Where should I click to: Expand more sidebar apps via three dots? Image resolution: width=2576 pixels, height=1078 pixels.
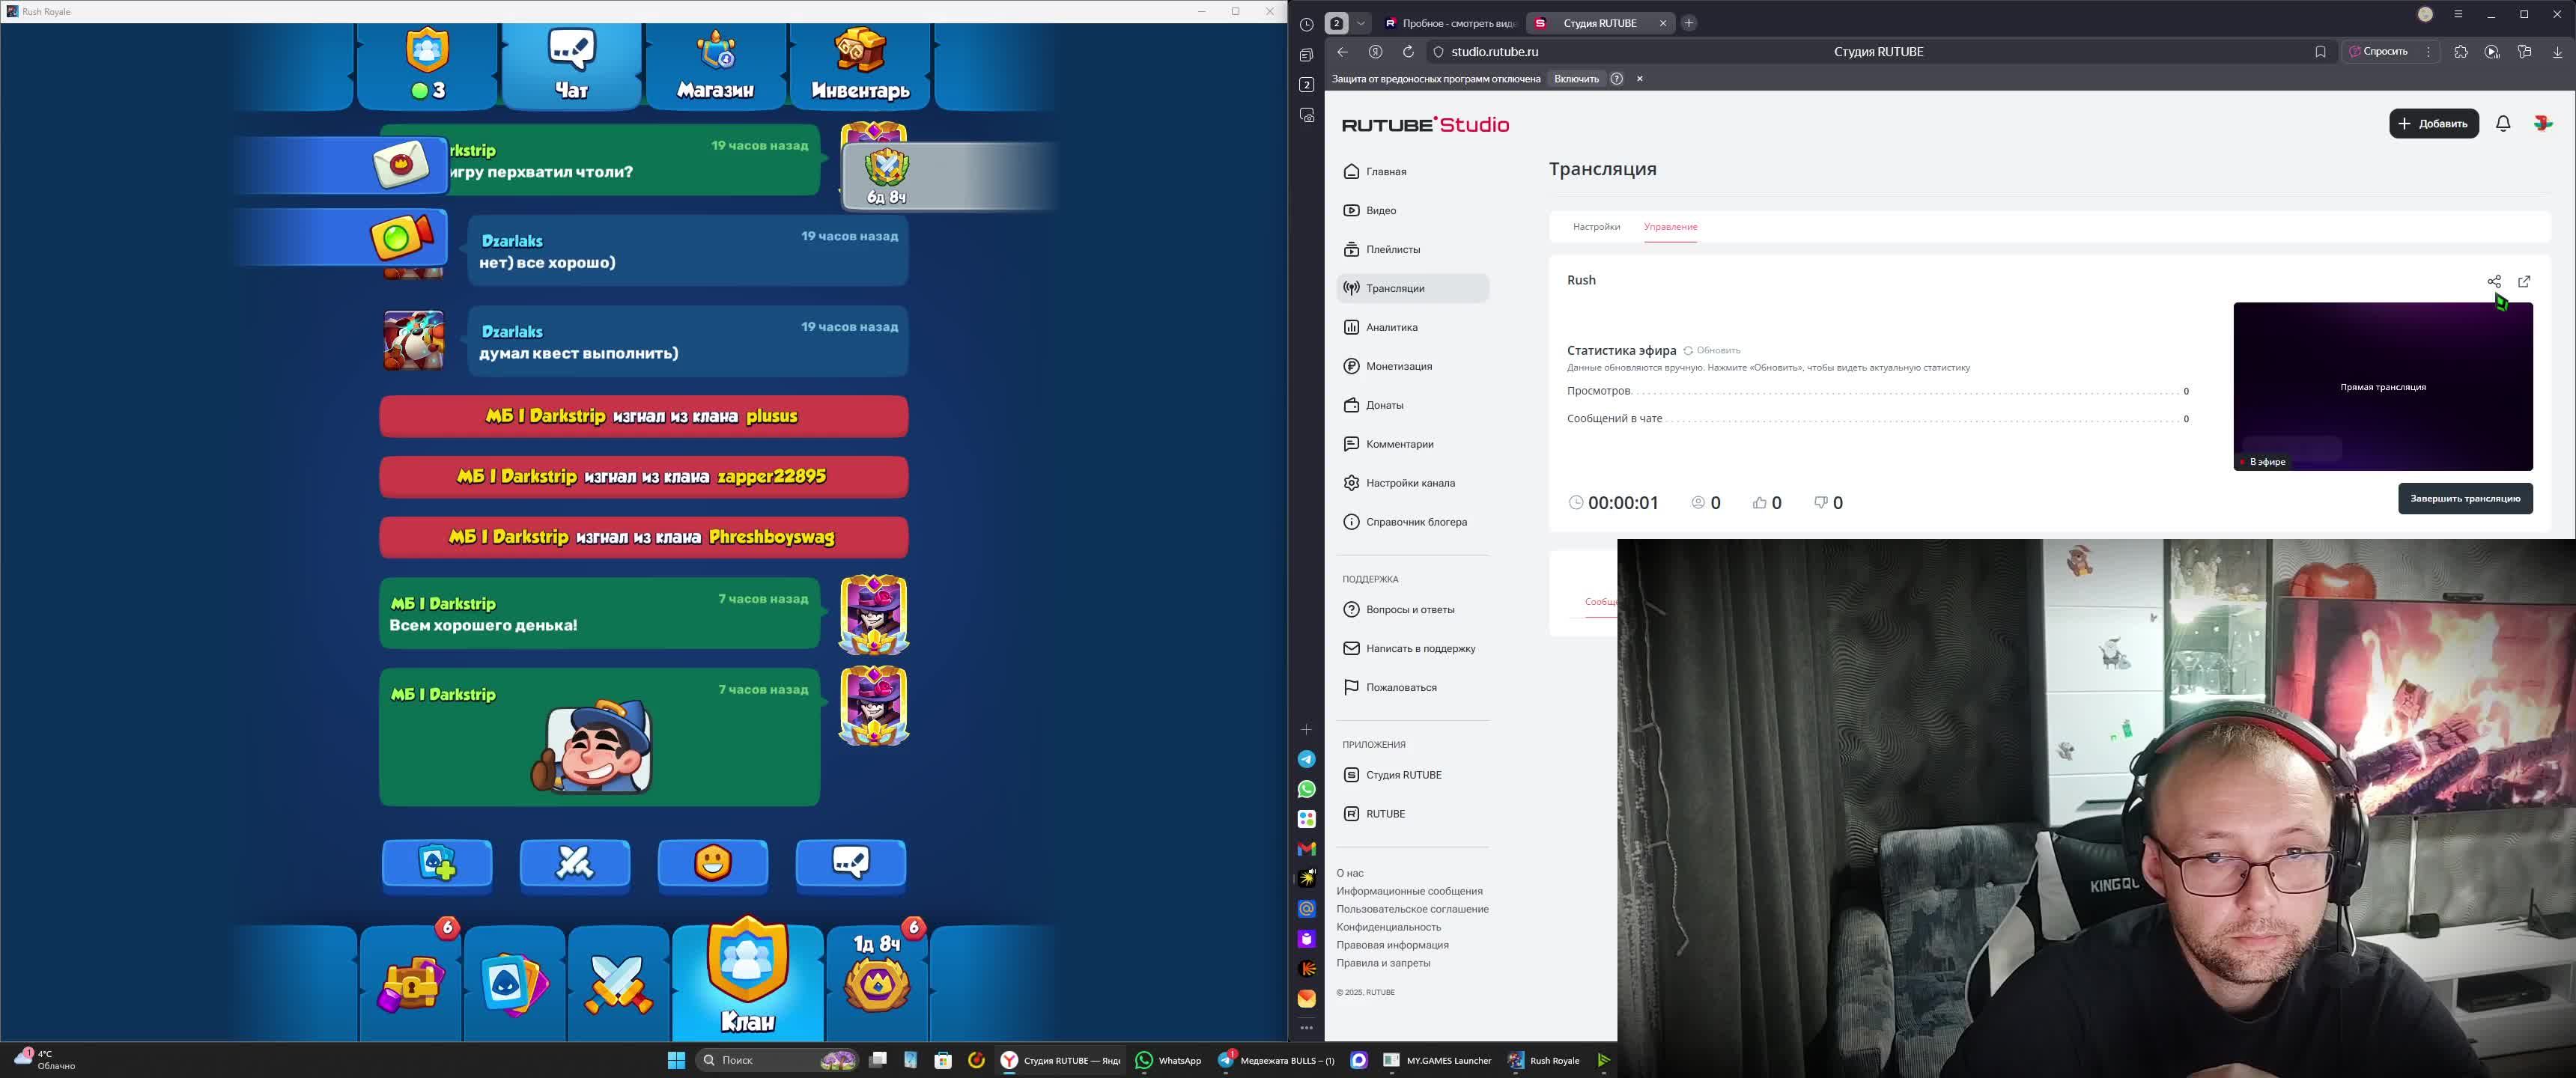click(1306, 1028)
